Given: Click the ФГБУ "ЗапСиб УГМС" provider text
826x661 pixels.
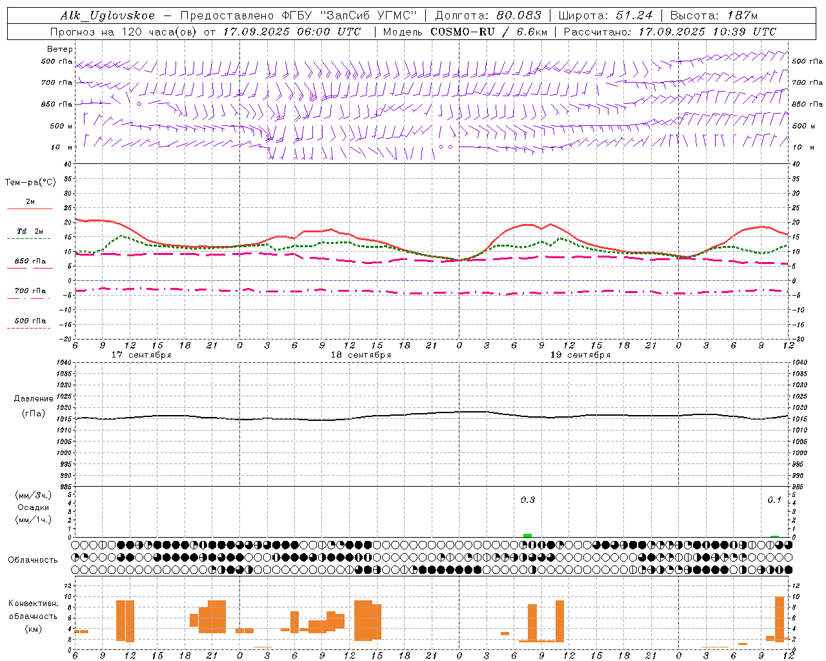Looking at the screenshot, I should (350, 15).
